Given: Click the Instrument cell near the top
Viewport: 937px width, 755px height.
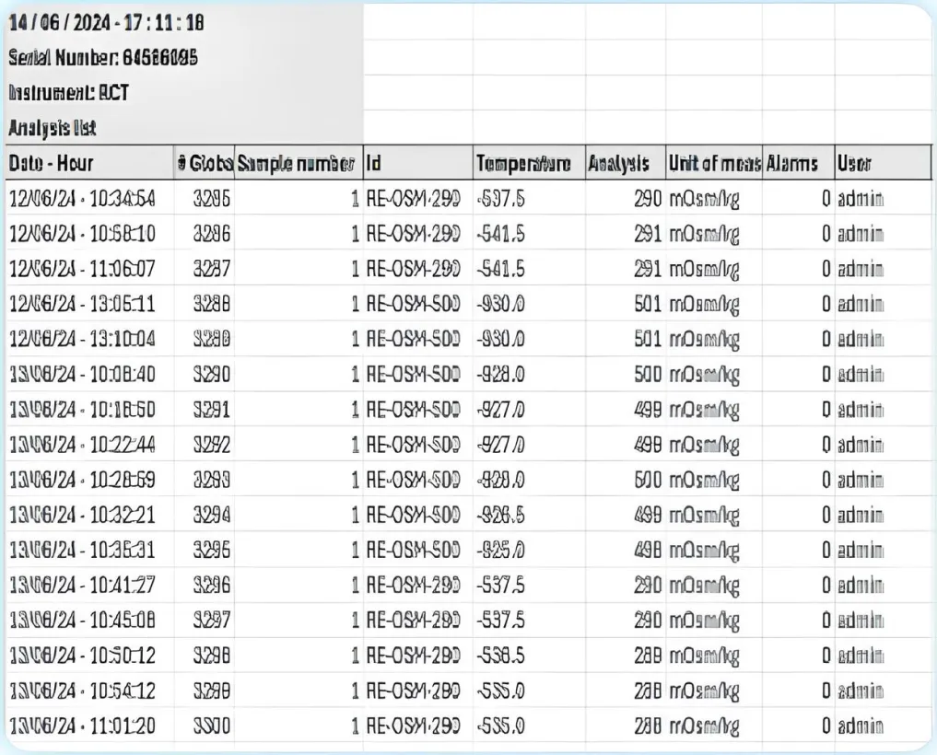Looking at the screenshot, I should [68, 92].
